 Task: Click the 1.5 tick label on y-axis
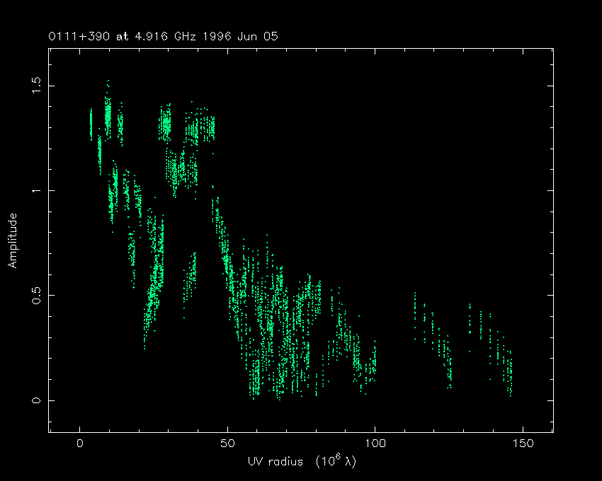click(35, 85)
